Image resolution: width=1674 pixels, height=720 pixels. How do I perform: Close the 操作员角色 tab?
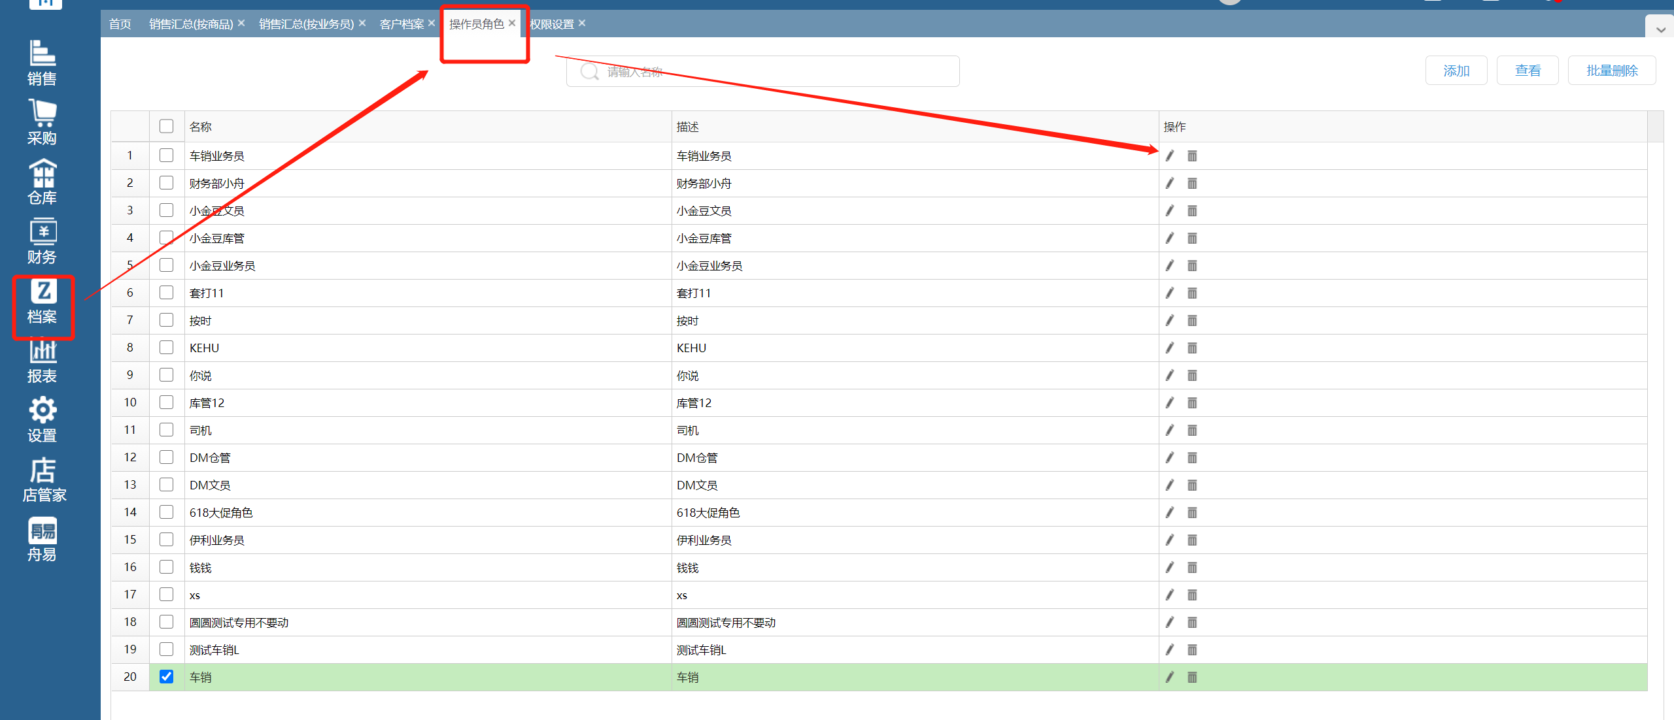(512, 23)
